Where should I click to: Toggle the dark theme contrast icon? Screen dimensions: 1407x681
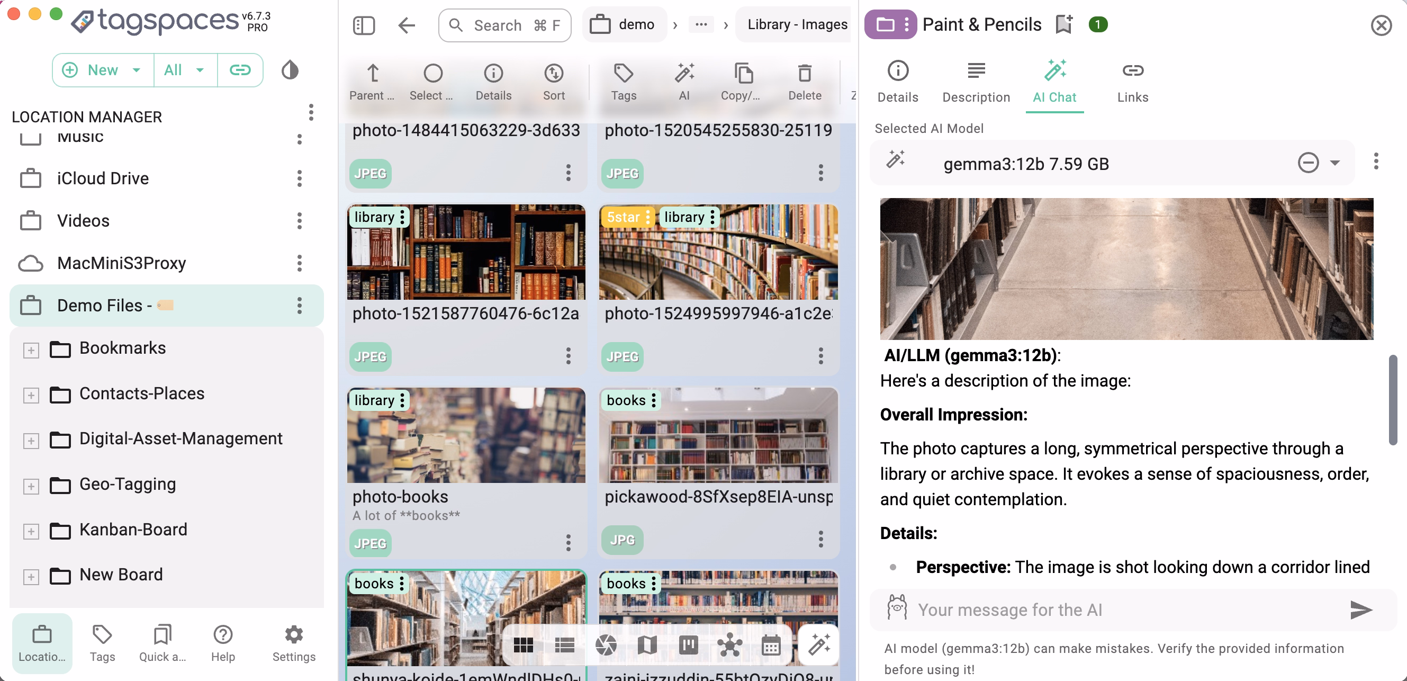(290, 70)
